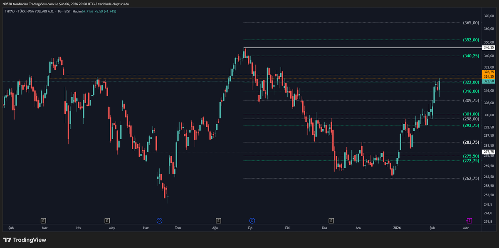Click the Ağu month on the time axis

(215, 228)
